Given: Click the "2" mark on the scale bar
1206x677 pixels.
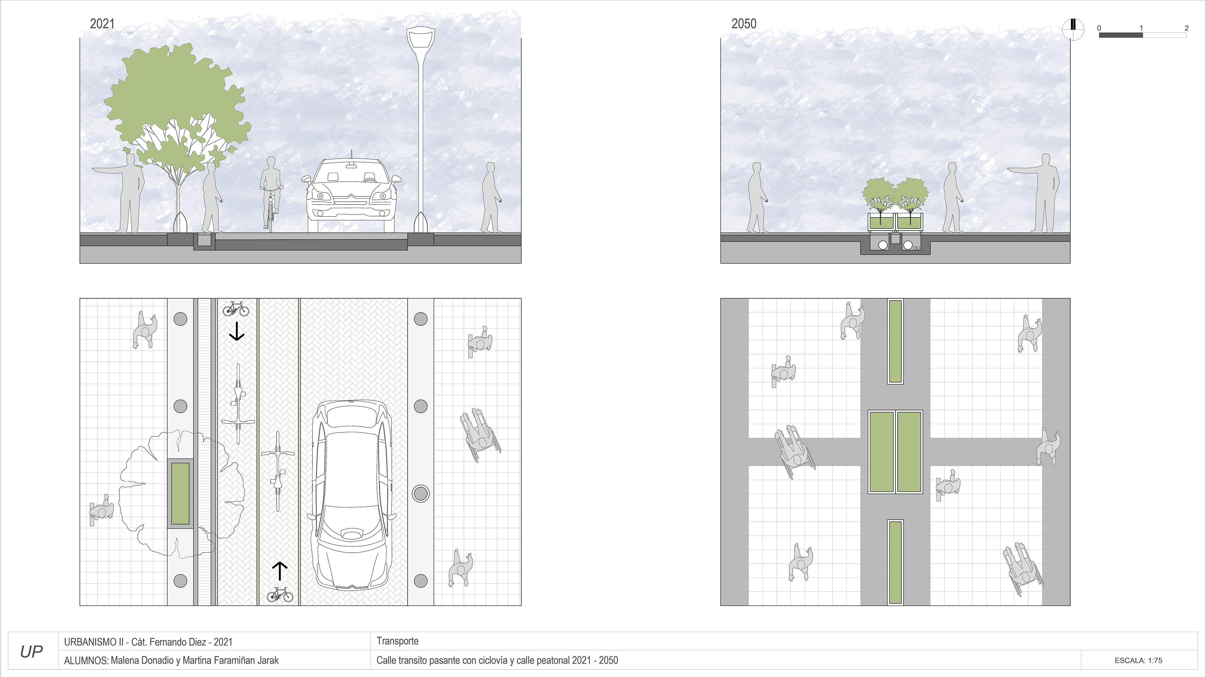Looking at the screenshot, I should [1186, 28].
